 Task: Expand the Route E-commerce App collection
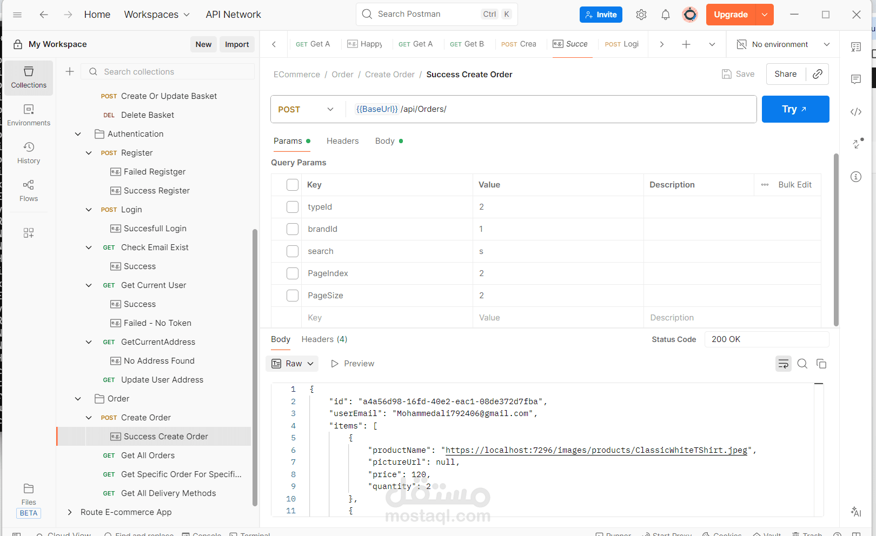pos(69,512)
